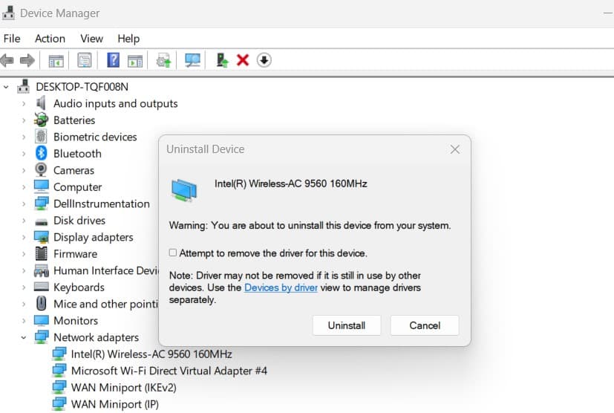Click the Network adapters category icon
The image size is (614, 413).
click(41, 337)
